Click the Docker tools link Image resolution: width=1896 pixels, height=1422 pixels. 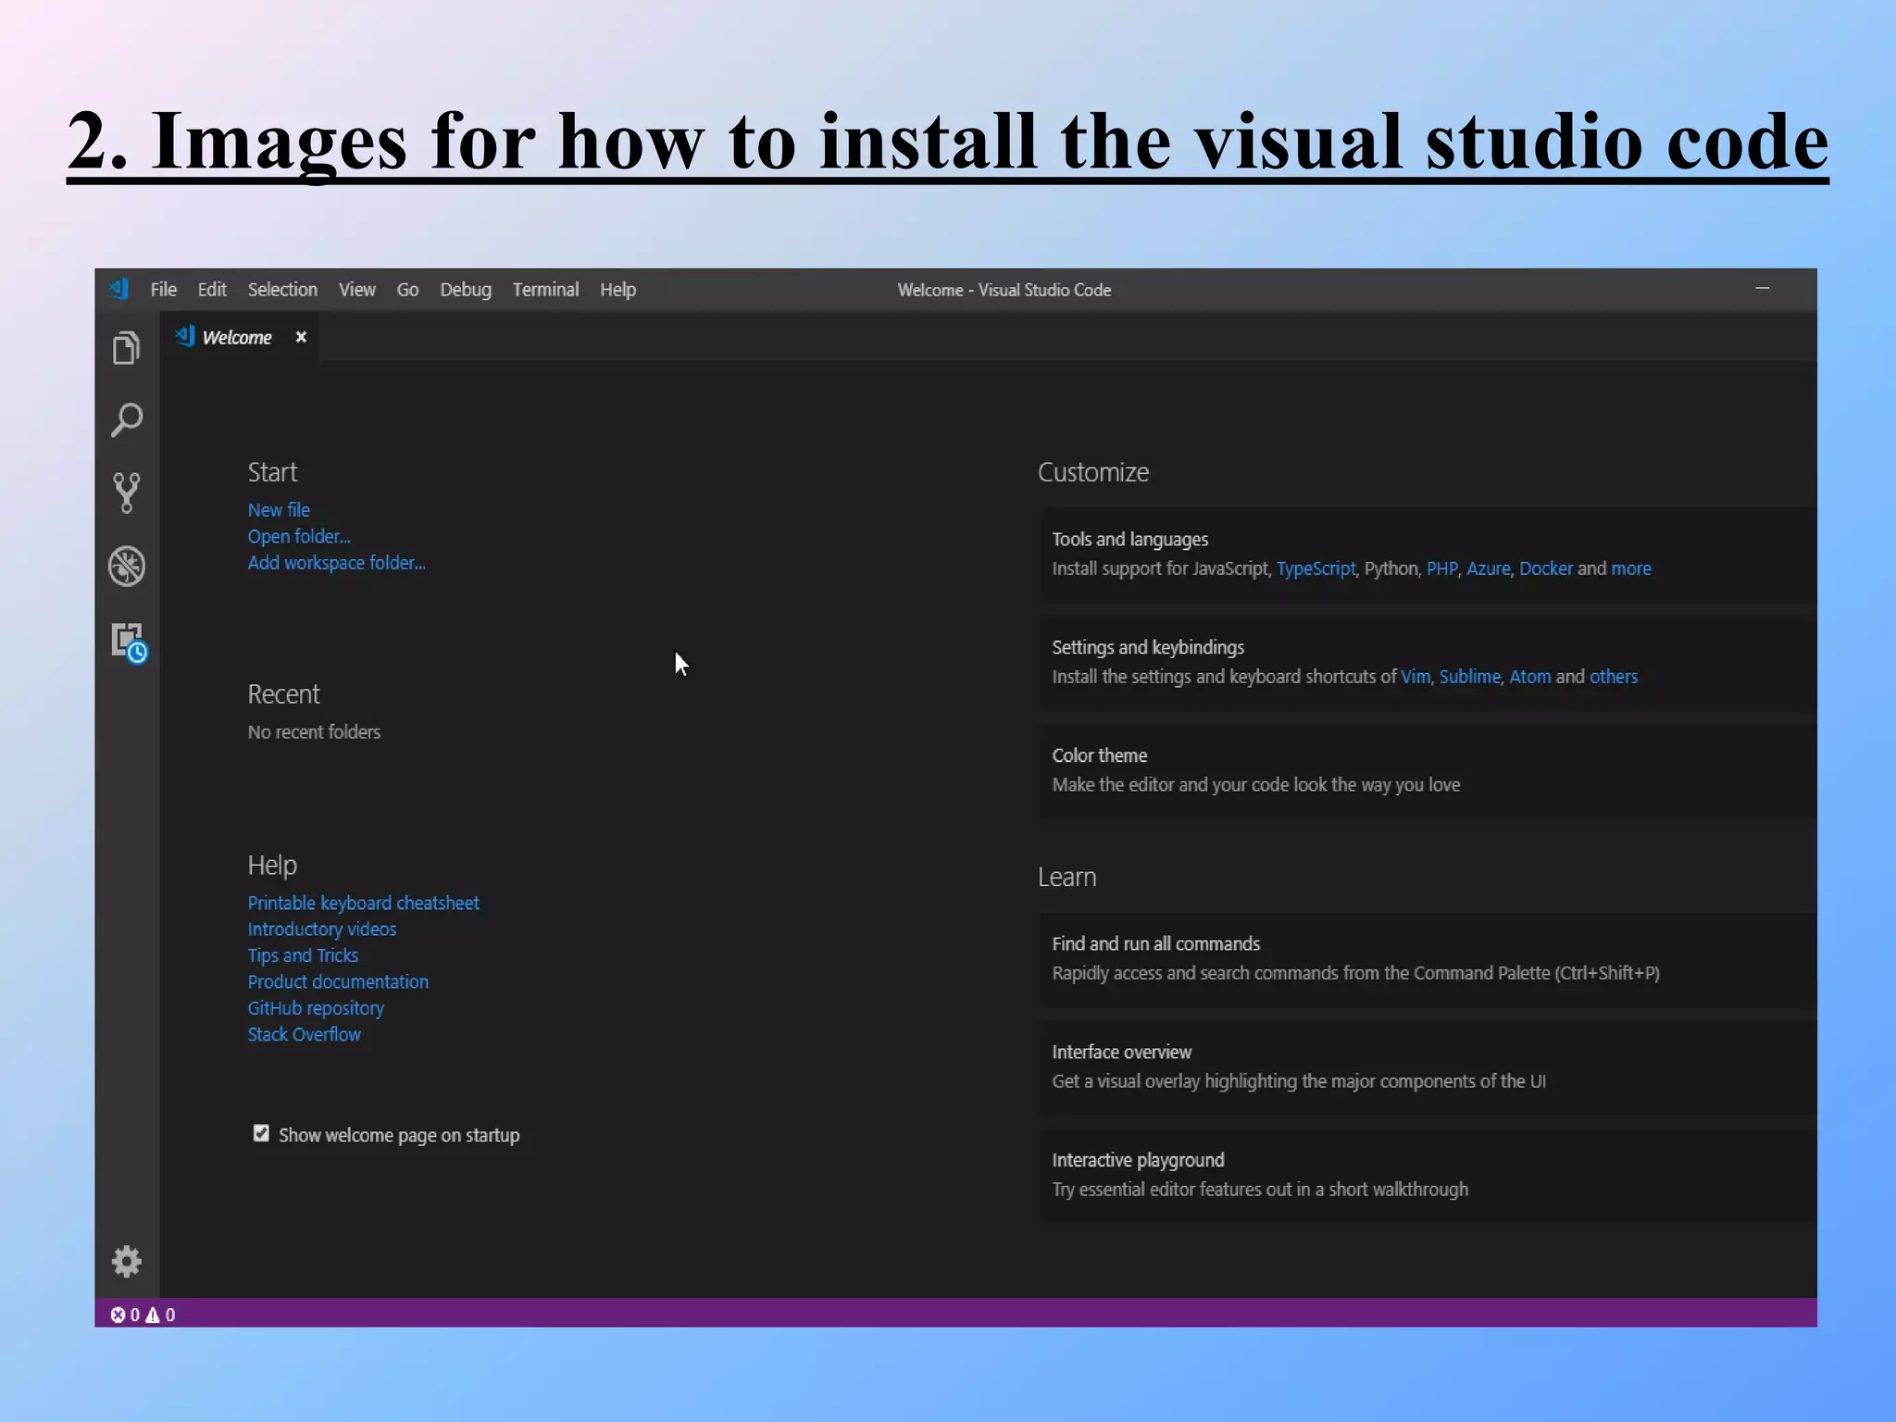1545,568
